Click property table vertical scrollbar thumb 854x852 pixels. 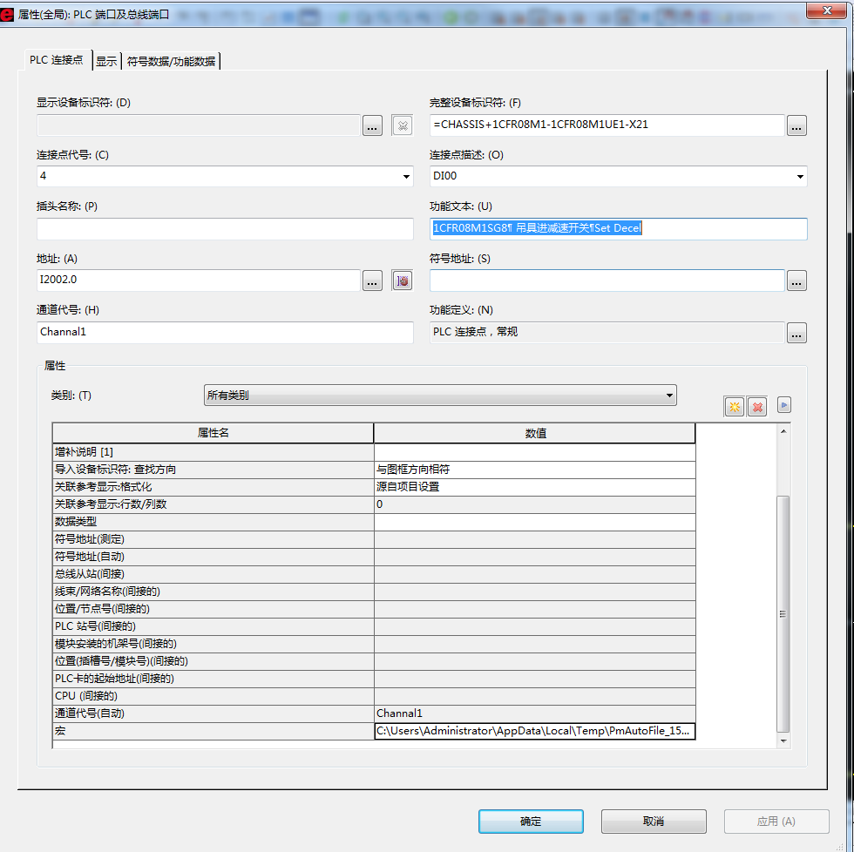783,613
